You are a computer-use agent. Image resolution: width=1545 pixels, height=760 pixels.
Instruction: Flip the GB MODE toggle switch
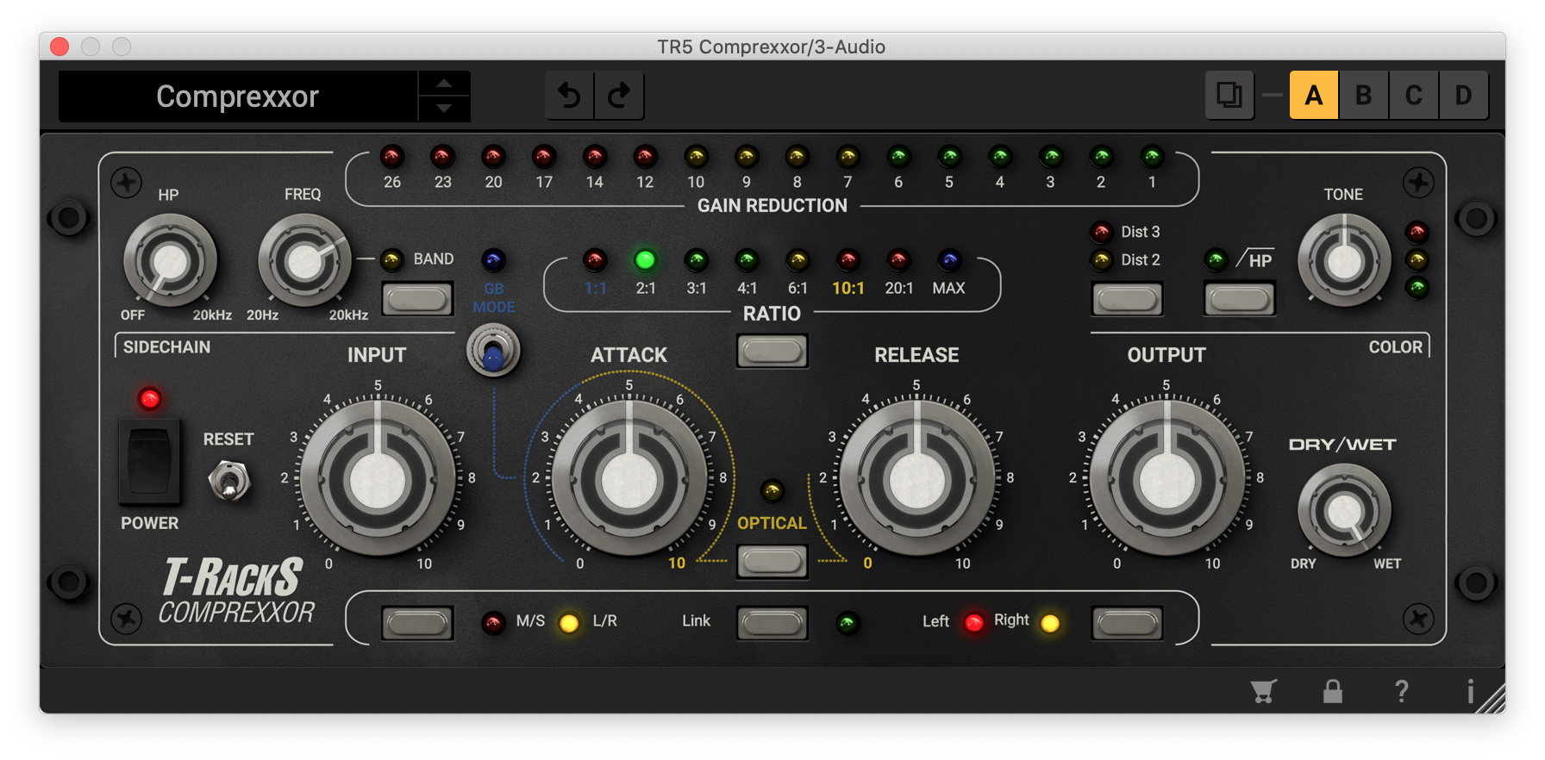point(493,351)
